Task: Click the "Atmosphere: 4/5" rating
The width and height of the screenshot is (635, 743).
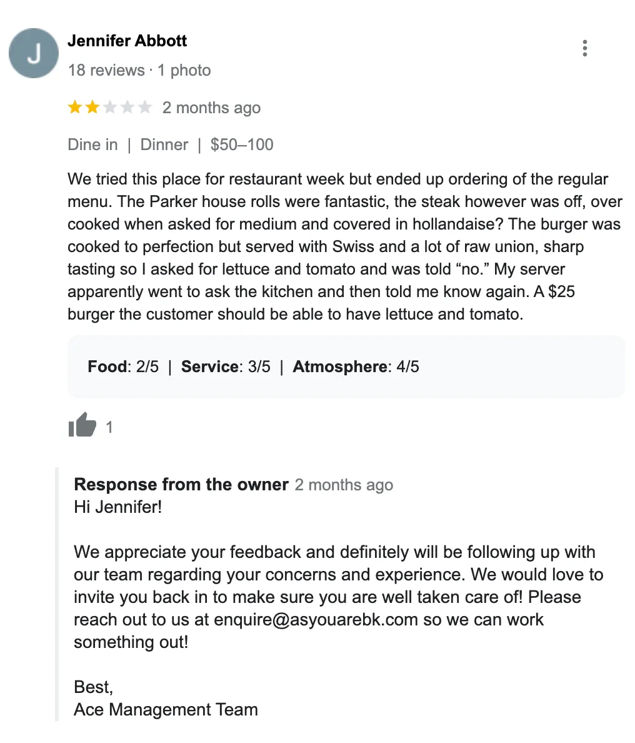Action: click(x=356, y=366)
